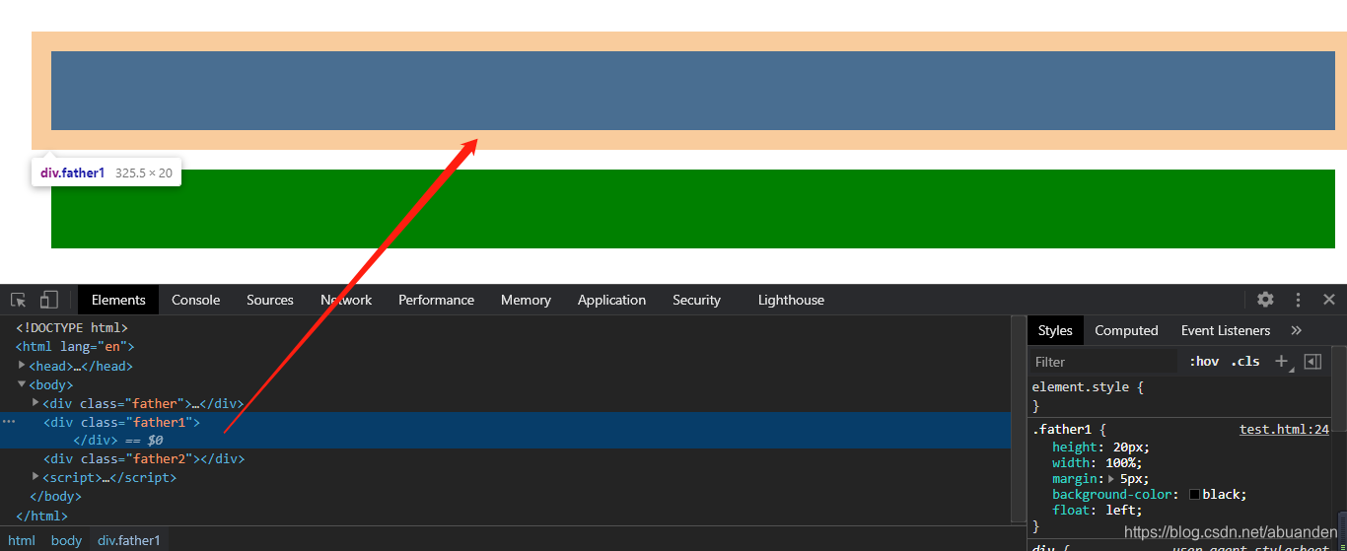The width and height of the screenshot is (1347, 551).
Task: Select the Event Listeners sidebar tab
Action: [x=1226, y=330]
